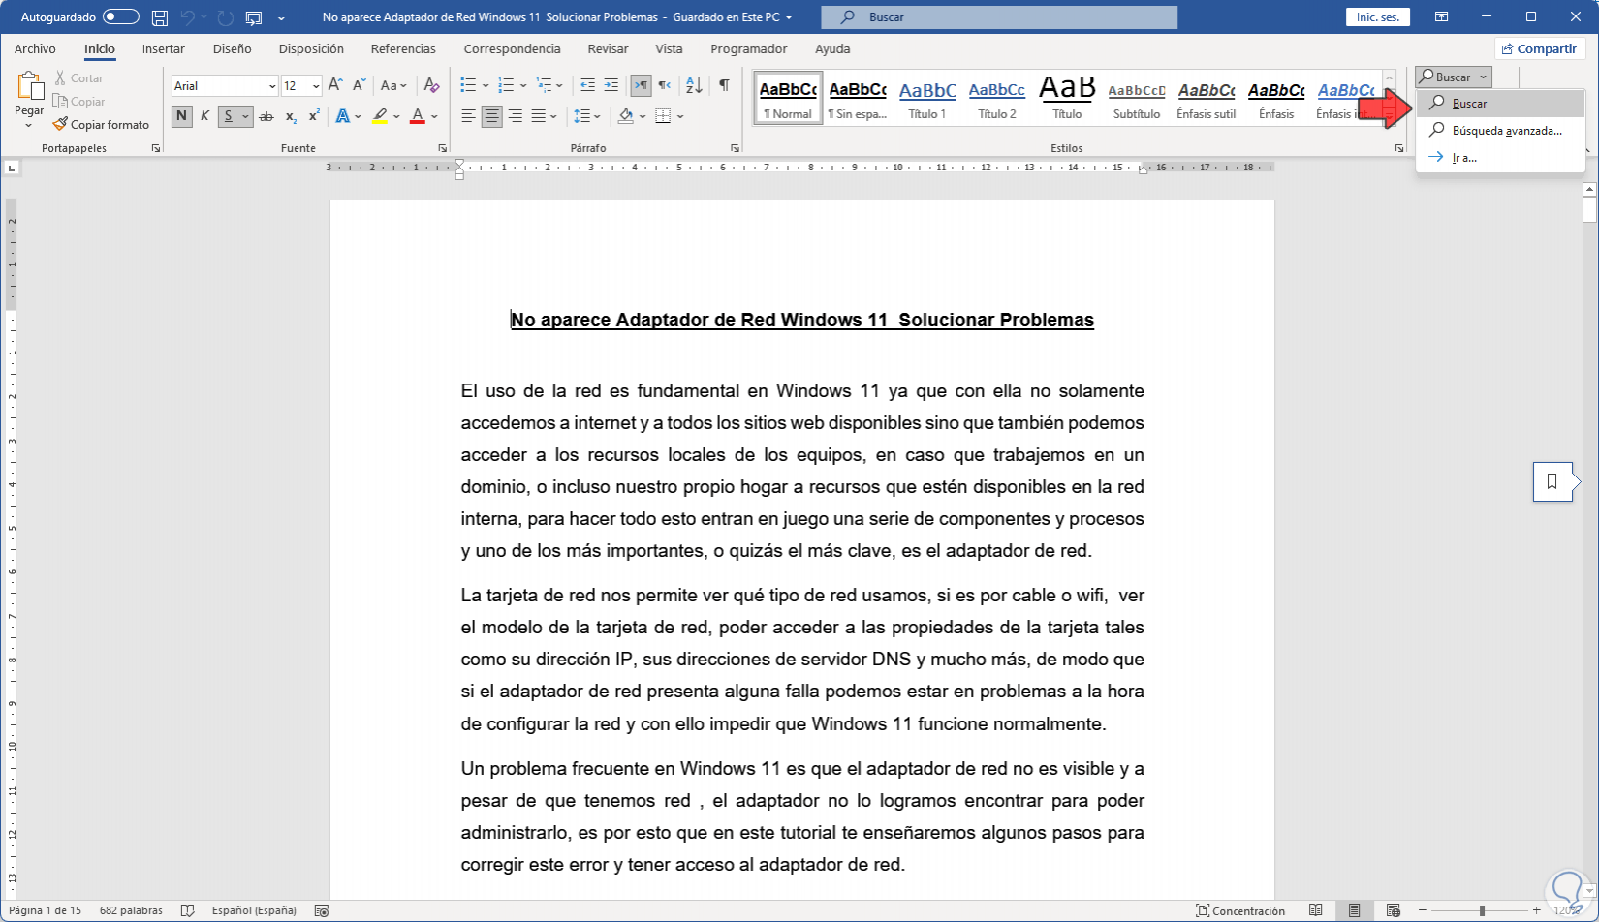This screenshot has width=1599, height=922.
Task: Toggle underline formatting
Action: [x=229, y=116]
